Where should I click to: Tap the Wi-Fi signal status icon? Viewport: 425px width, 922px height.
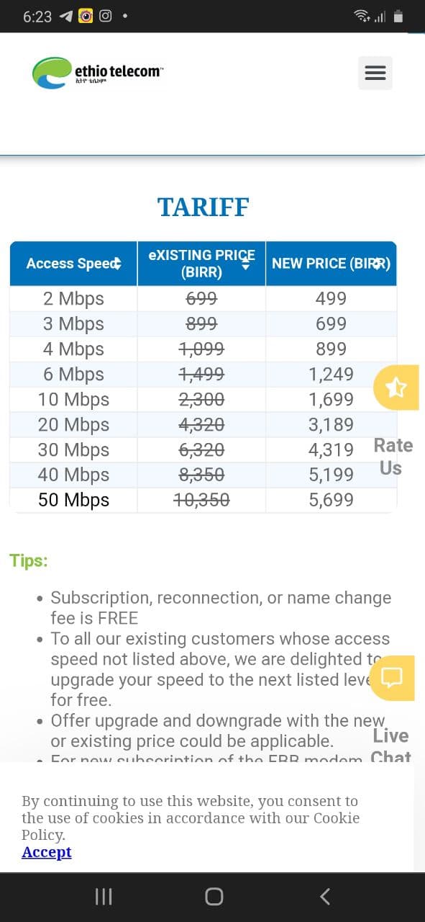[362, 16]
